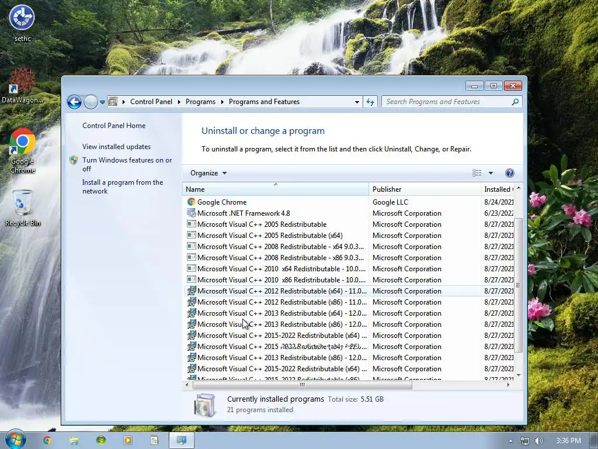Click the horizontal scrollbar right arrow
598x449 pixels.
coord(509,385)
